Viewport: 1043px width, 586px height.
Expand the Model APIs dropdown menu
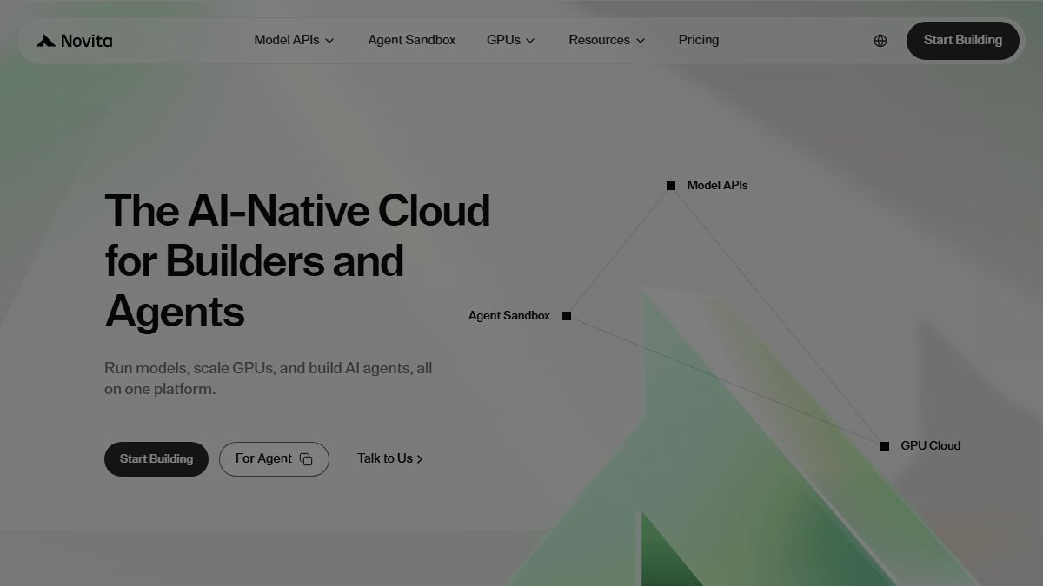(294, 40)
